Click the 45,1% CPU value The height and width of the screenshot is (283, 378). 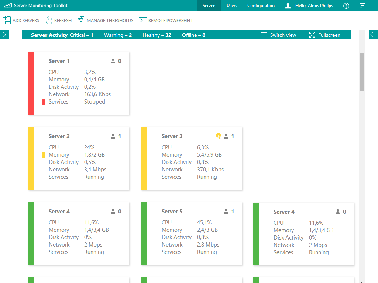pyautogui.click(x=204, y=222)
